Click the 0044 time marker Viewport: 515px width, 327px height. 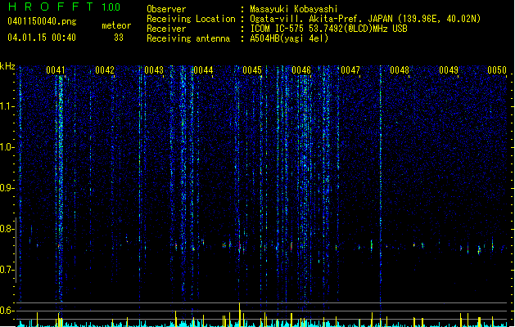[x=203, y=70]
